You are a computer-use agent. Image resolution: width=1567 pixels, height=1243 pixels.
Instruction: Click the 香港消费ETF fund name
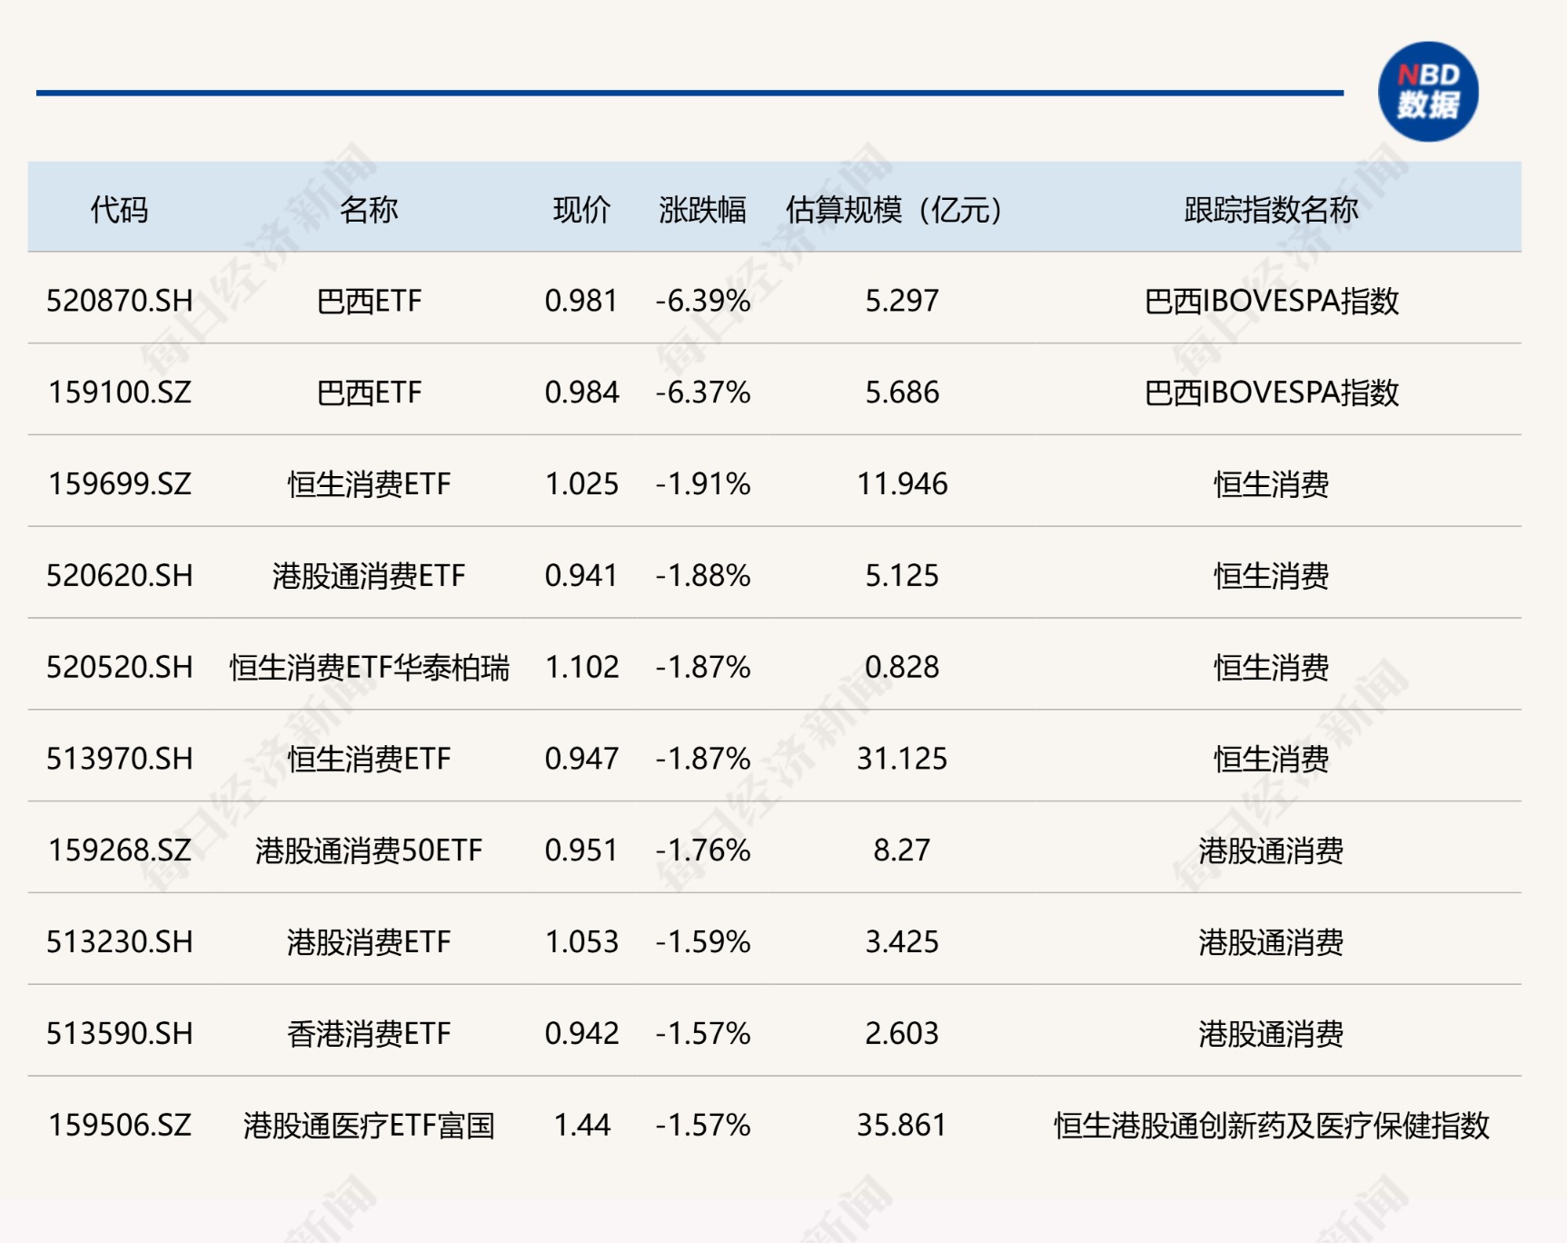369,1034
